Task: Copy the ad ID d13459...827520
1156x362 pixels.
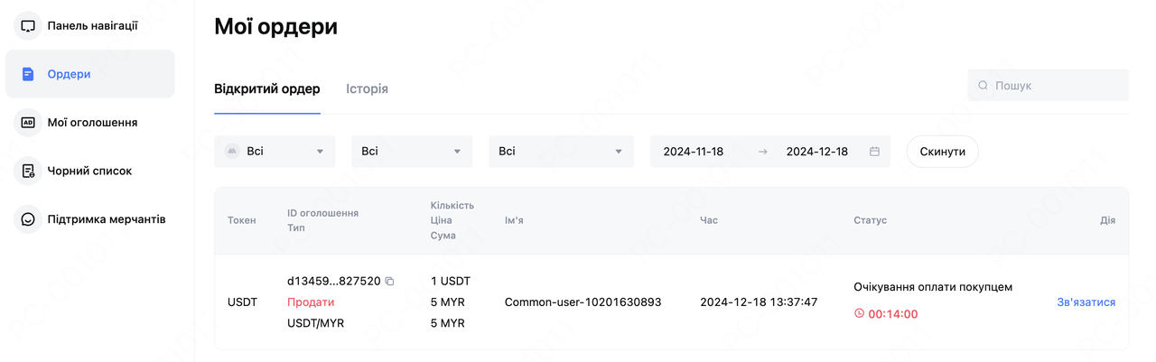Action: point(389,282)
